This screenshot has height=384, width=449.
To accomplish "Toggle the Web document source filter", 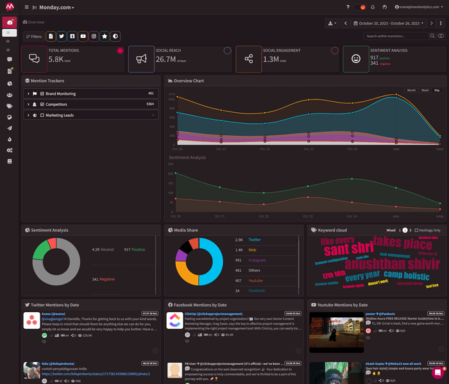I will tap(51, 37).
